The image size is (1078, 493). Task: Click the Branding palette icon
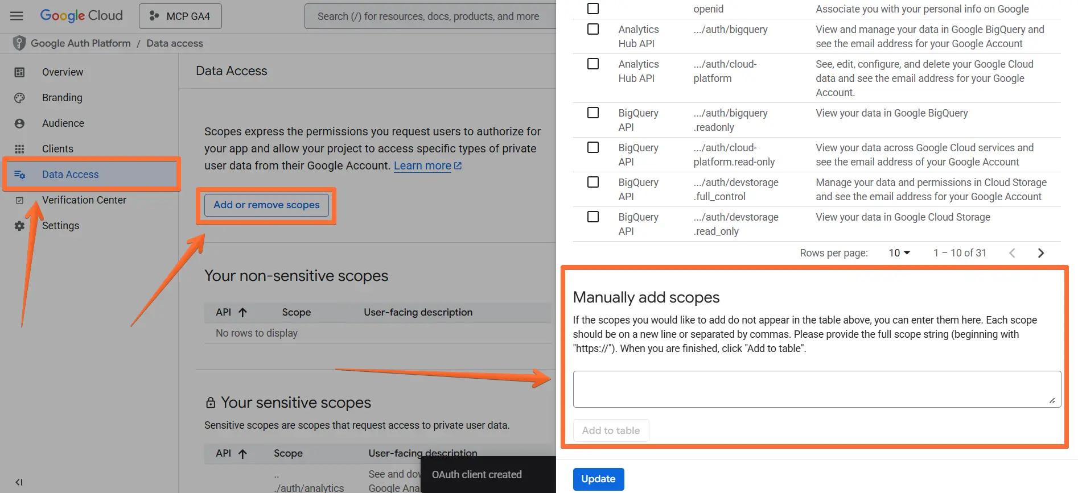[x=19, y=97]
